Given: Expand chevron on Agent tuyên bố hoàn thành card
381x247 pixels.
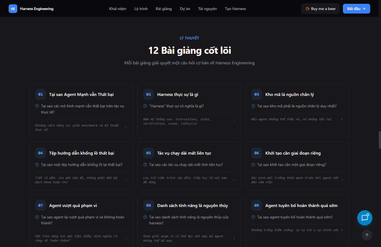Looking at the screenshot, I should click(x=342, y=230).
